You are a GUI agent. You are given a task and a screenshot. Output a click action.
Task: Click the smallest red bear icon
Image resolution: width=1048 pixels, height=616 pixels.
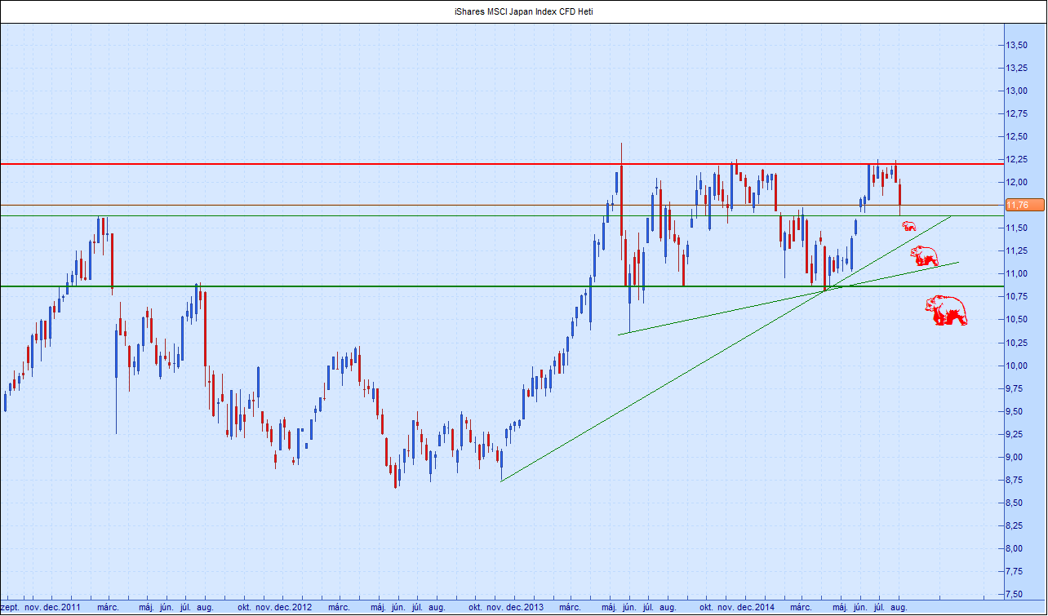(908, 225)
